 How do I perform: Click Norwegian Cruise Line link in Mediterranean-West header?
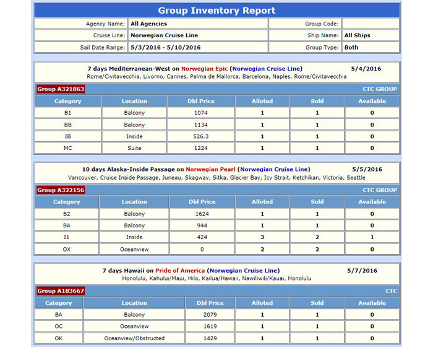(x=266, y=69)
